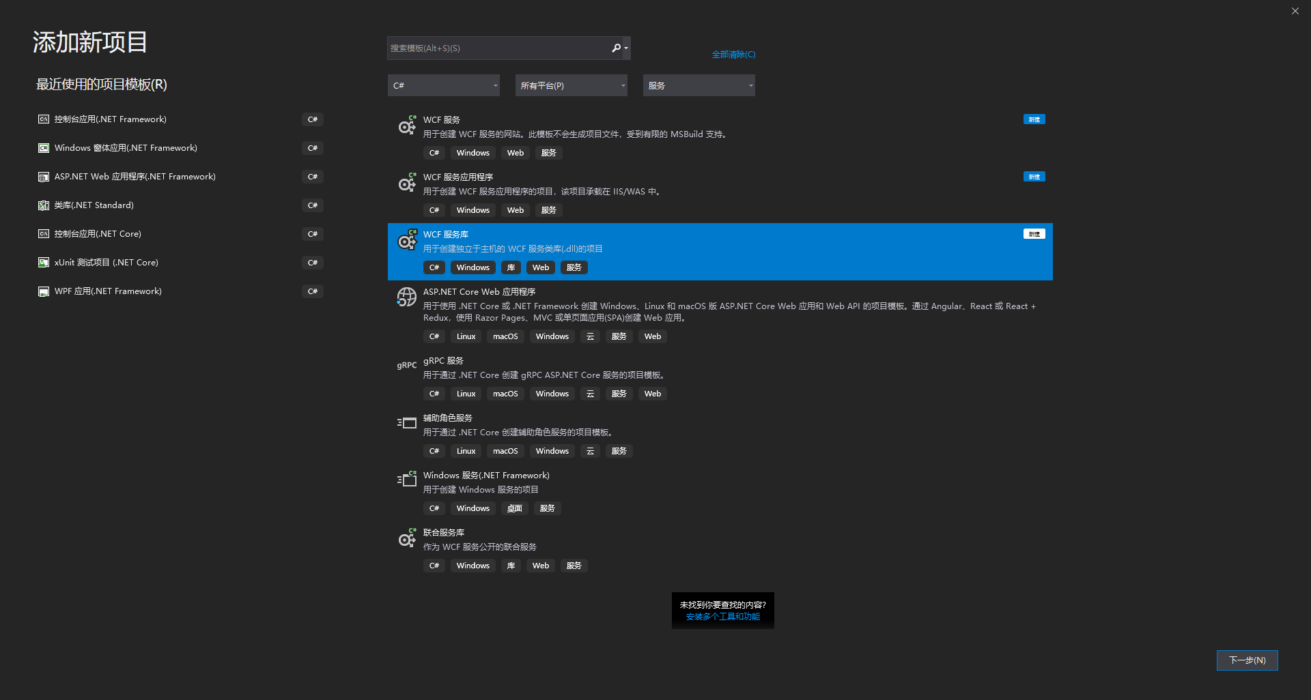
Task: Click the WCF 服务库 template gear icon
Action: [407, 240]
